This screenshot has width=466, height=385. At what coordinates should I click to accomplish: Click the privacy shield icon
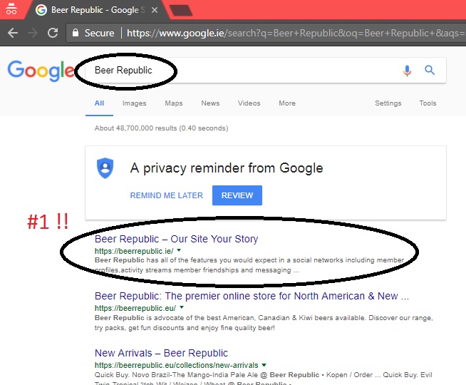105,168
